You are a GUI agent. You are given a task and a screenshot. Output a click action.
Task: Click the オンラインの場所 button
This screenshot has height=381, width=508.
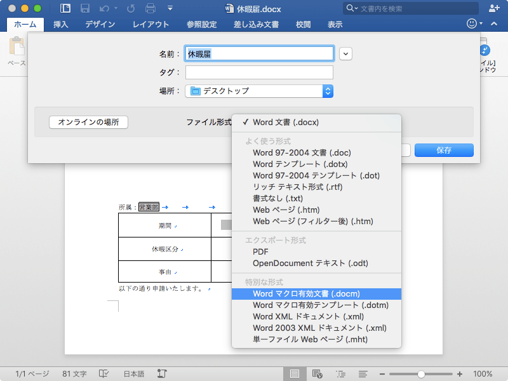point(88,122)
